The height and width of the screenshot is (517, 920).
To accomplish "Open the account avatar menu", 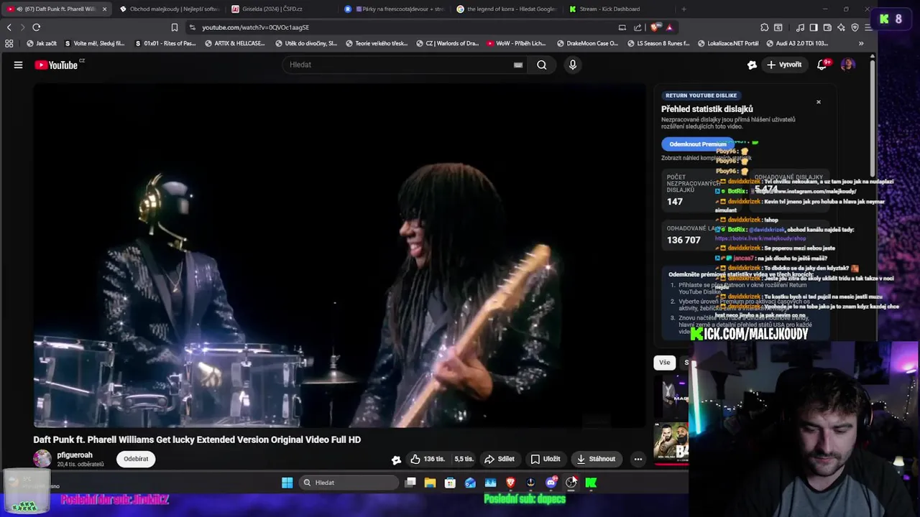I will pyautogui.click(x=847, y=65).
